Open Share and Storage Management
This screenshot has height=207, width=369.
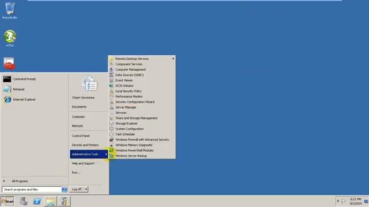tap(136, 118)
